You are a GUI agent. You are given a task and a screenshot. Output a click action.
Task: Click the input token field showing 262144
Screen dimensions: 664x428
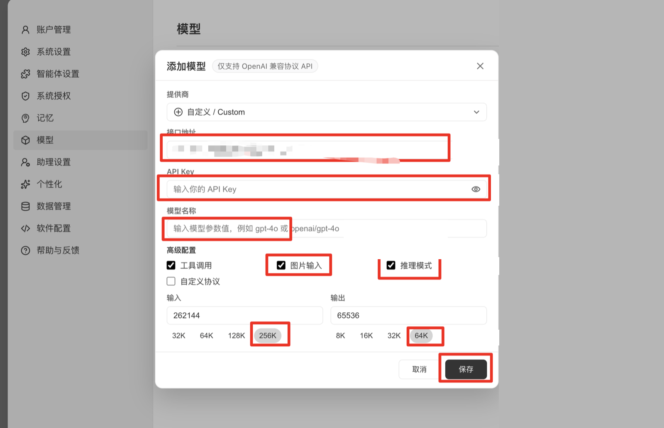click(x=245, y=316)
